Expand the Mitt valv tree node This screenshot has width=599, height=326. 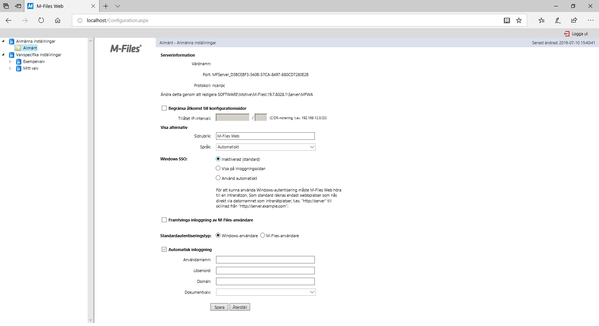pos(10,68)
